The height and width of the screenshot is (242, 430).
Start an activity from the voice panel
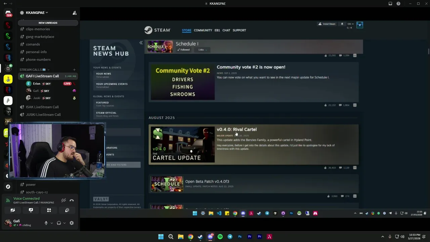click(x=49, y=210)
